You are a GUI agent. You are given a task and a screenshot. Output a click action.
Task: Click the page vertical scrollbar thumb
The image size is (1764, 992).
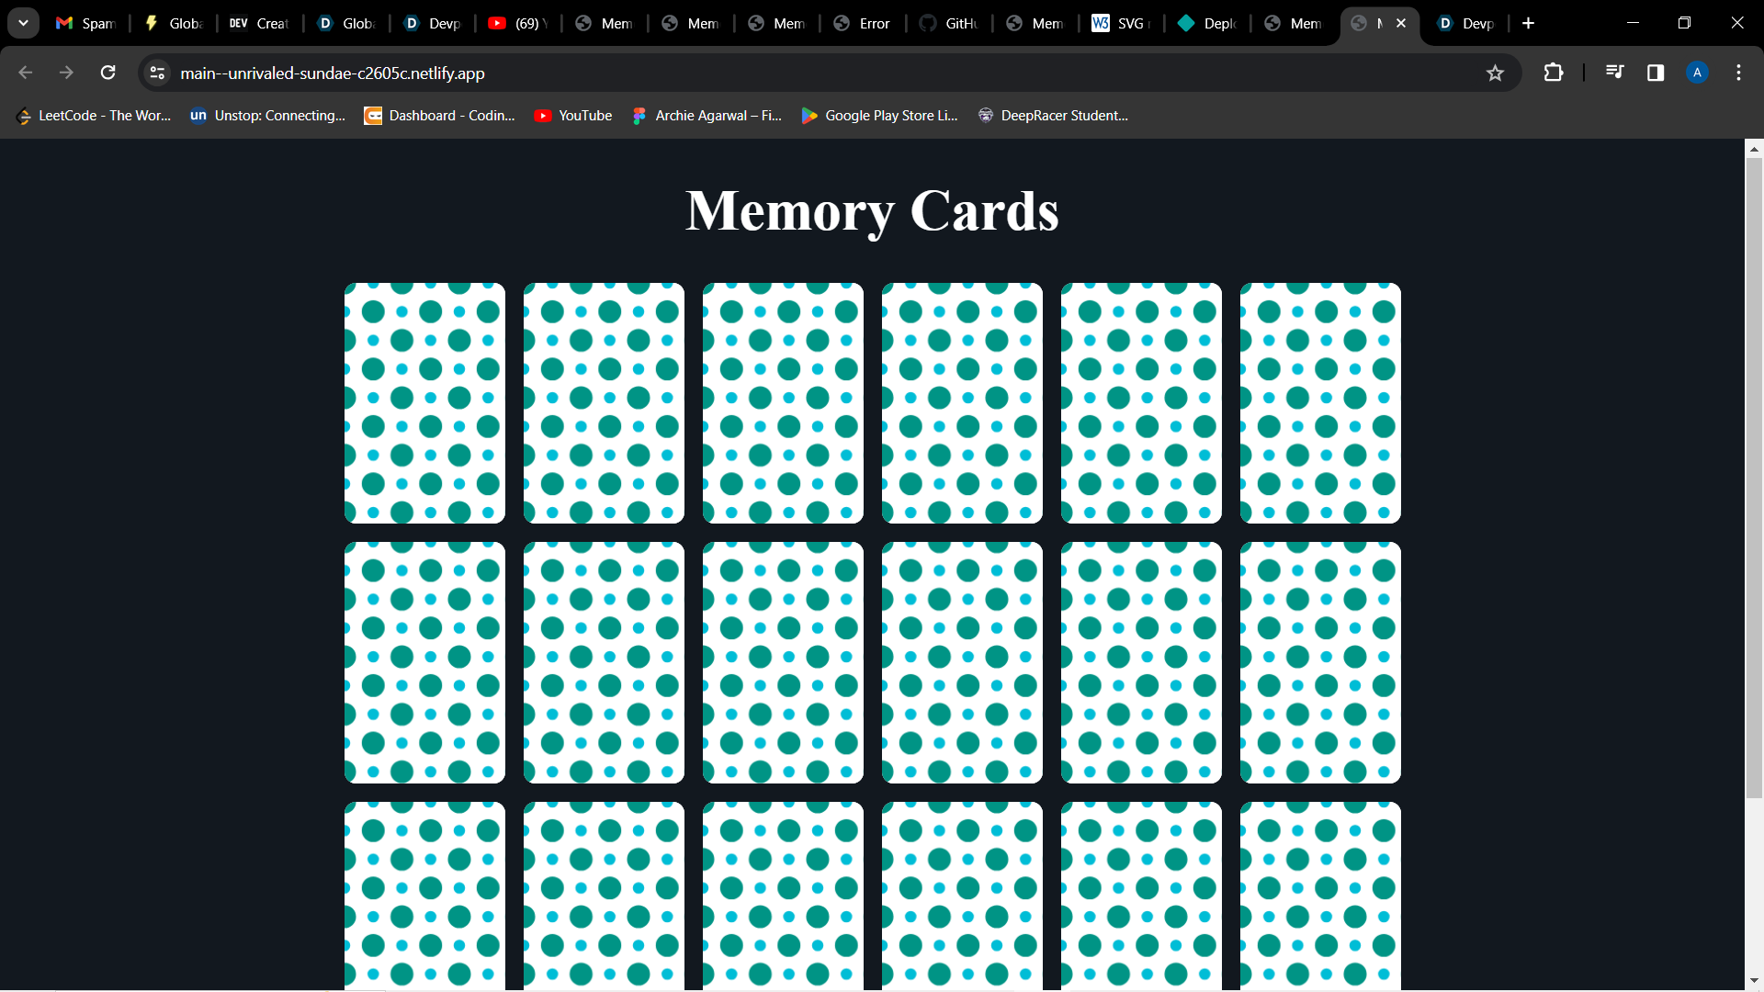pyautogui.click(x=1754, y=478)
